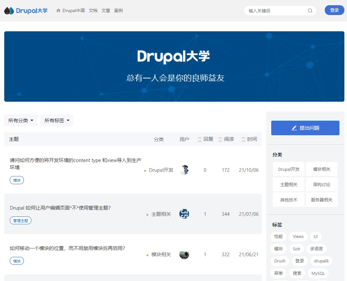
Task: Open avatar of first topic's user
Action: click(x=184, y=170)
